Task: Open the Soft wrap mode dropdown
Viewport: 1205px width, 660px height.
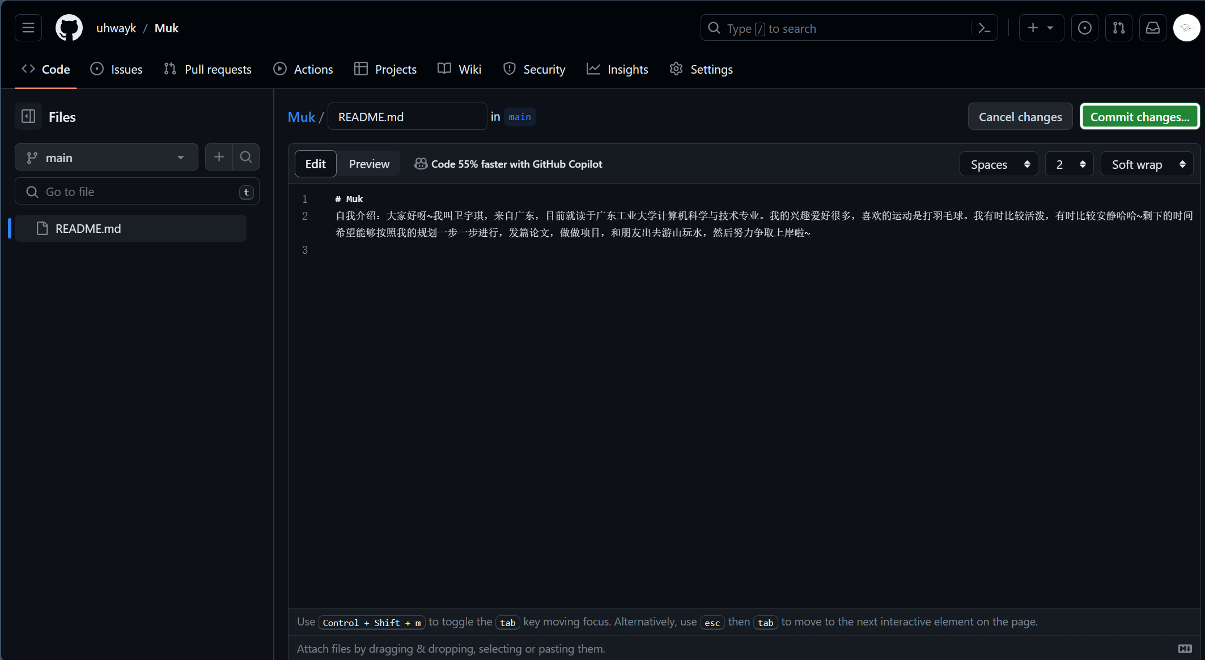Action: click(1147, 164)
